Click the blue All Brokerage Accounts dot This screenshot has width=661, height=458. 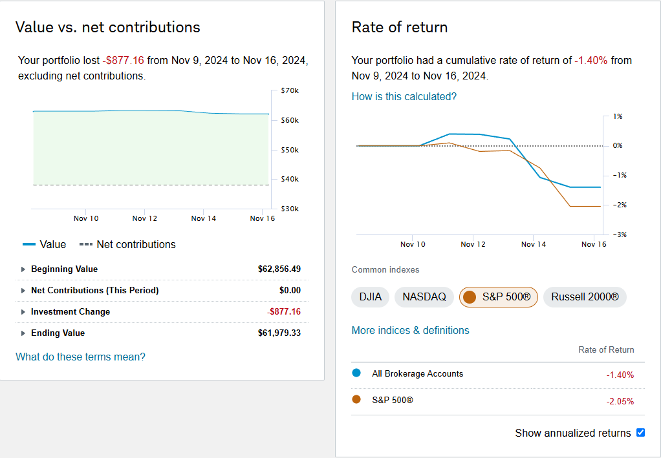pos(356,373)
